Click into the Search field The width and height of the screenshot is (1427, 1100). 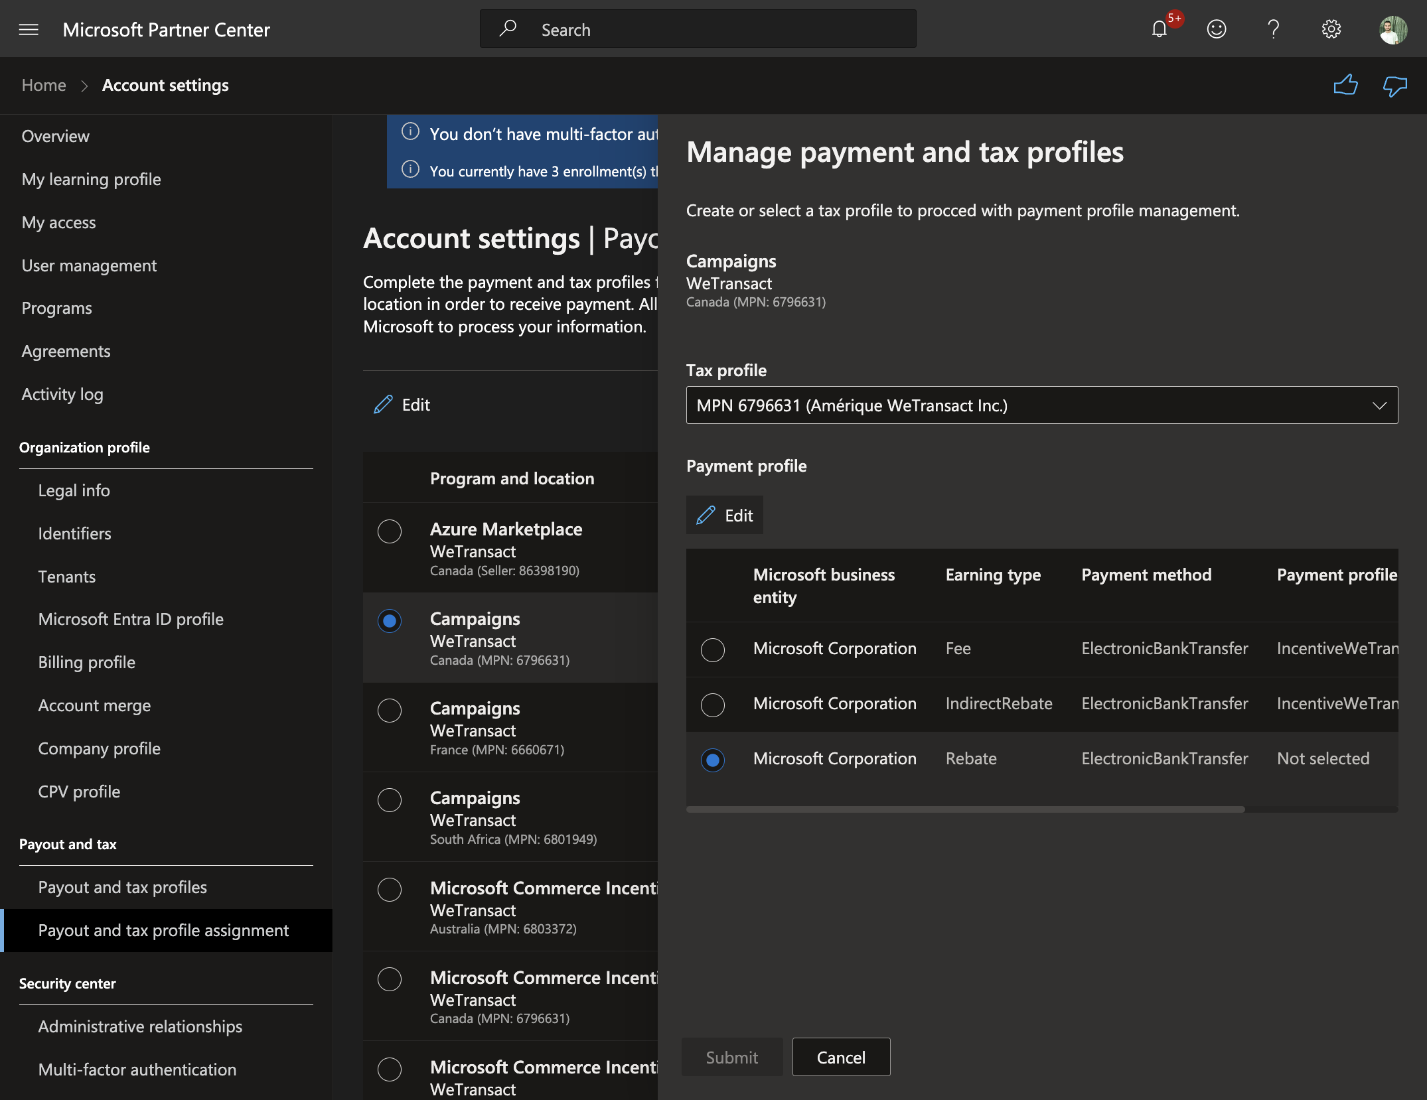[698, 29]
